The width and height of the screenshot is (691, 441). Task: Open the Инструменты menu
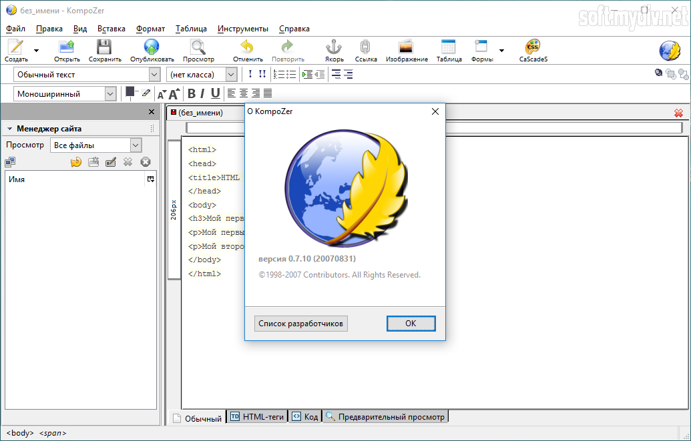pos(243,29)
